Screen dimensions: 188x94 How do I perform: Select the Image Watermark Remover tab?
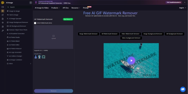coord(88,34)
